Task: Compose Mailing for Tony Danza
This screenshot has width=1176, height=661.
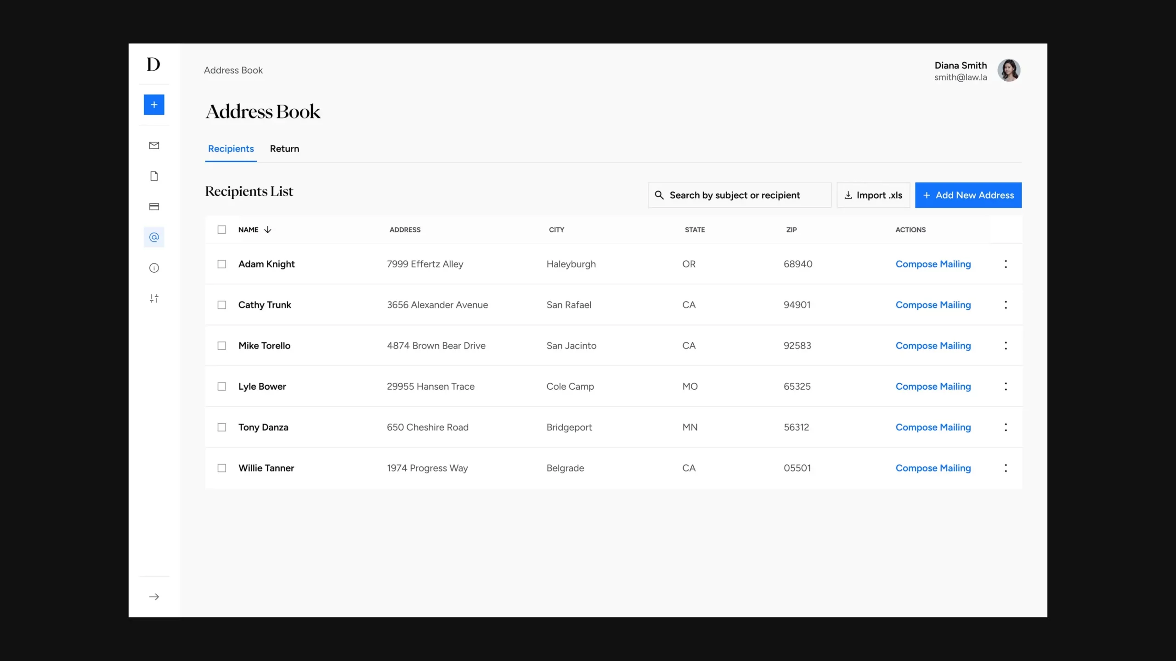Action: point(933,427)
